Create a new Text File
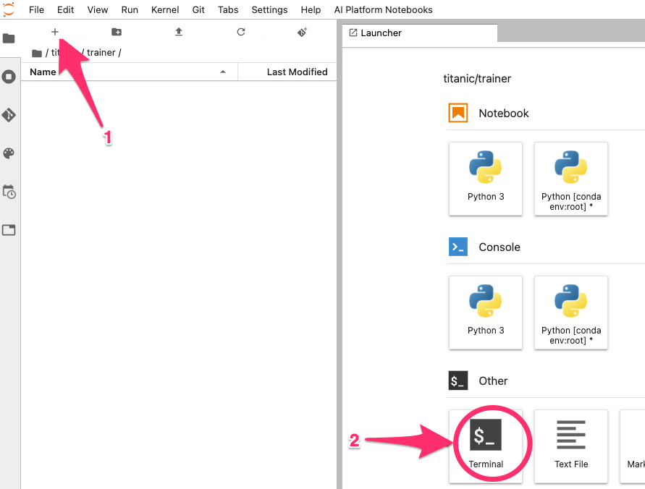Viewport: 645px width, 489px height. [x=571, y=441]
